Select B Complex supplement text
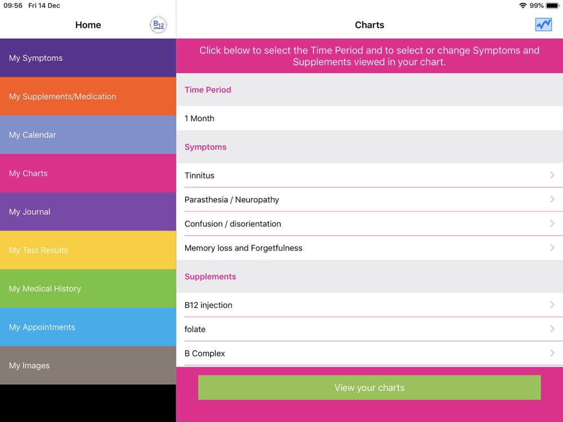This screenshot has width=563, height=422. pos(205,353)
